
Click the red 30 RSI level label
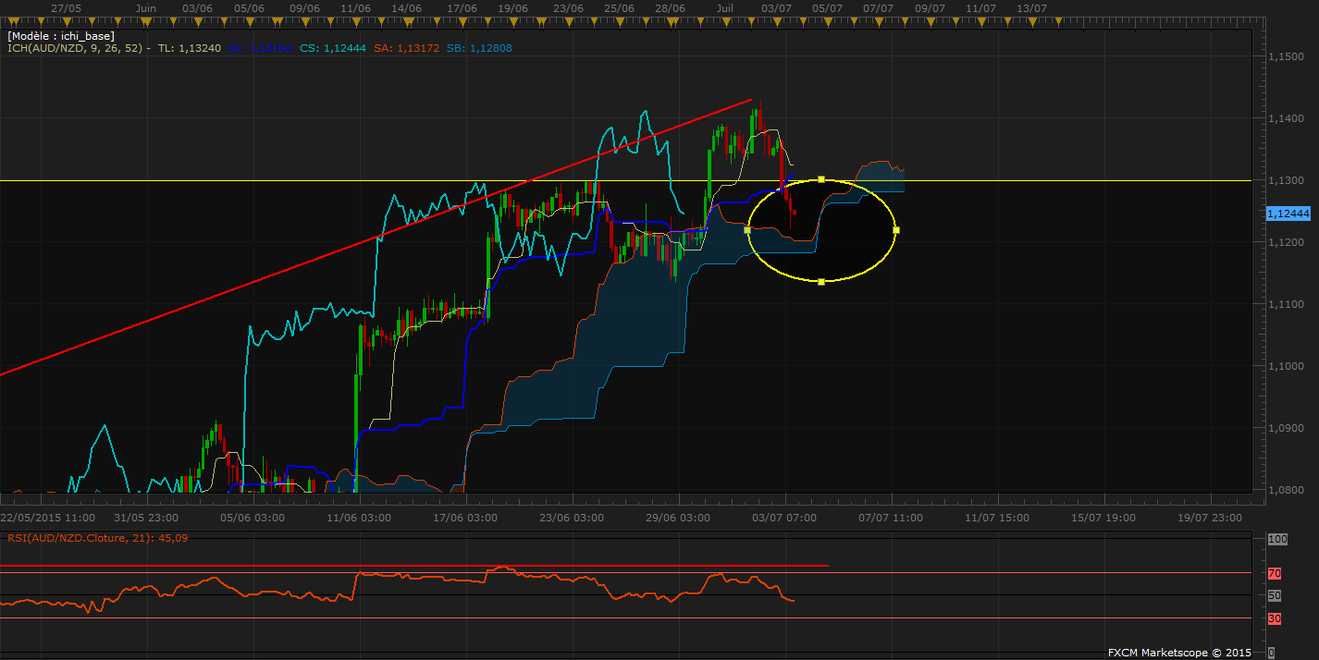(x=1275, y=617)
